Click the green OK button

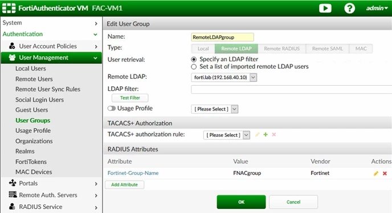[241, 202]
